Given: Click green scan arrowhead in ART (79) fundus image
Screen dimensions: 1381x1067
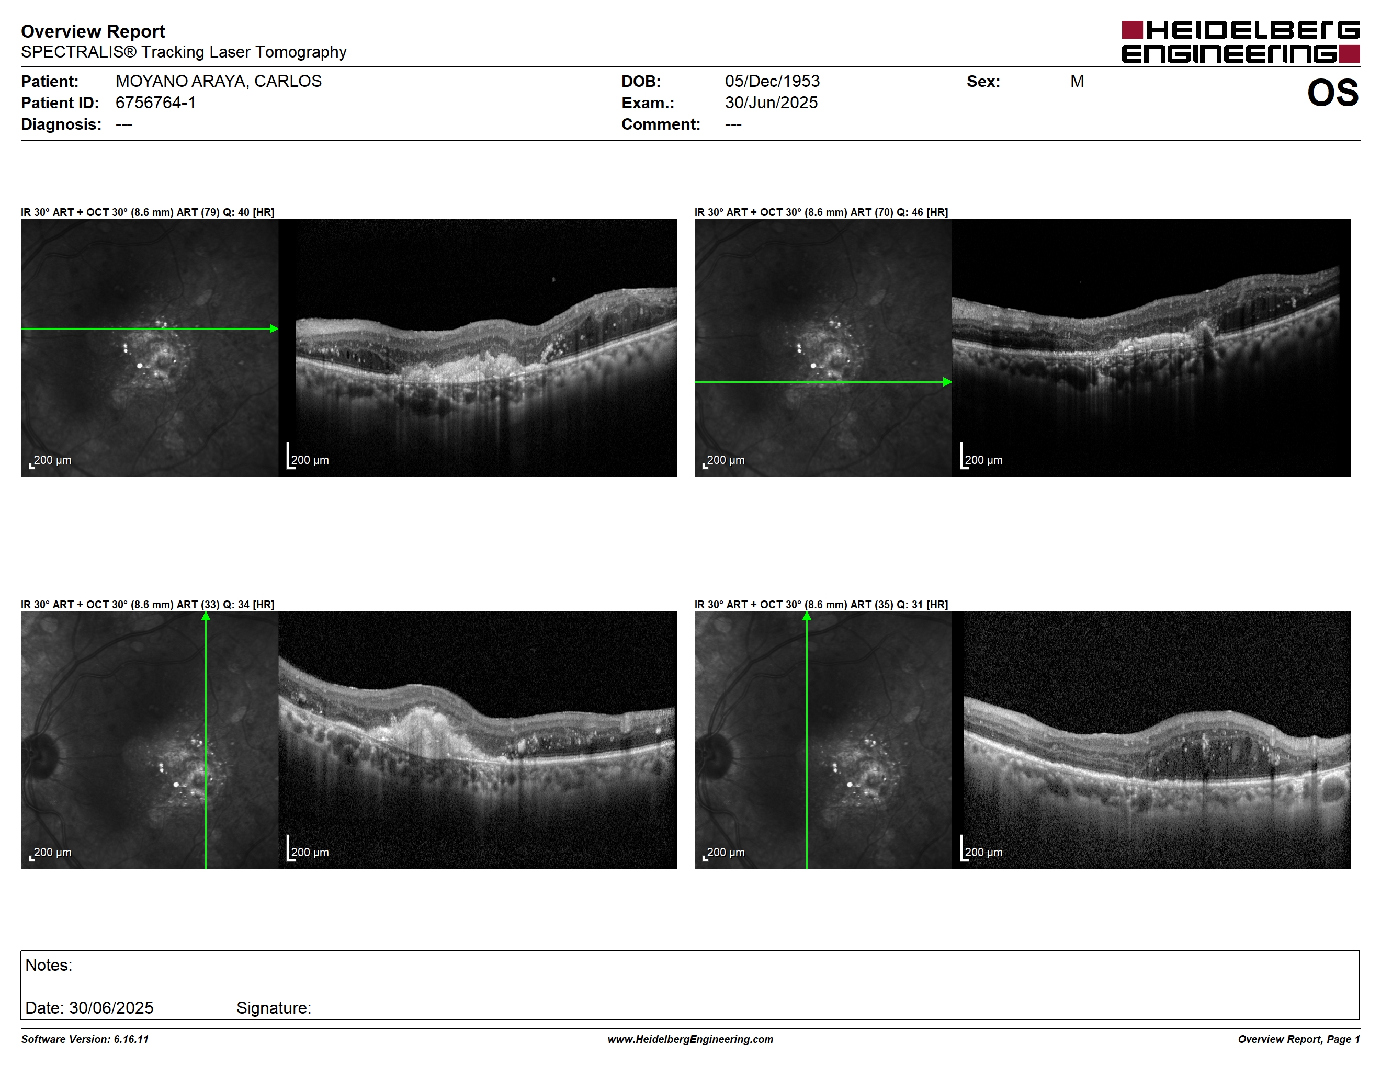Looking at the screenshot, I should pyautogui.click(x=274, y=328).
